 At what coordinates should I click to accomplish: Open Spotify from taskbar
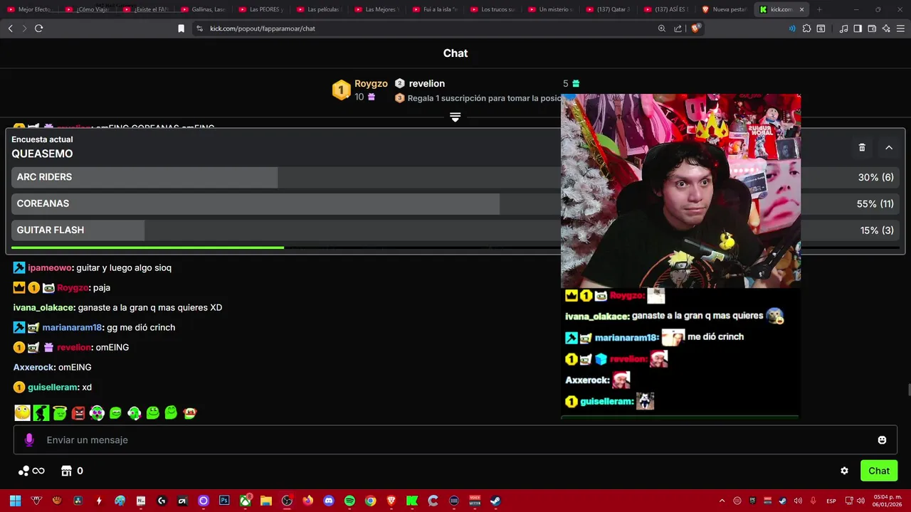point(349,501)
